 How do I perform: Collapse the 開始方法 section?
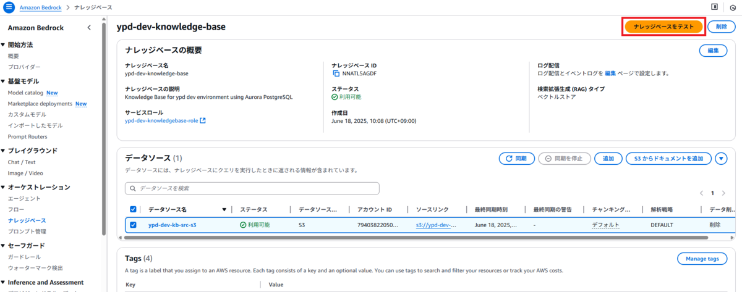tap(3, 45)
